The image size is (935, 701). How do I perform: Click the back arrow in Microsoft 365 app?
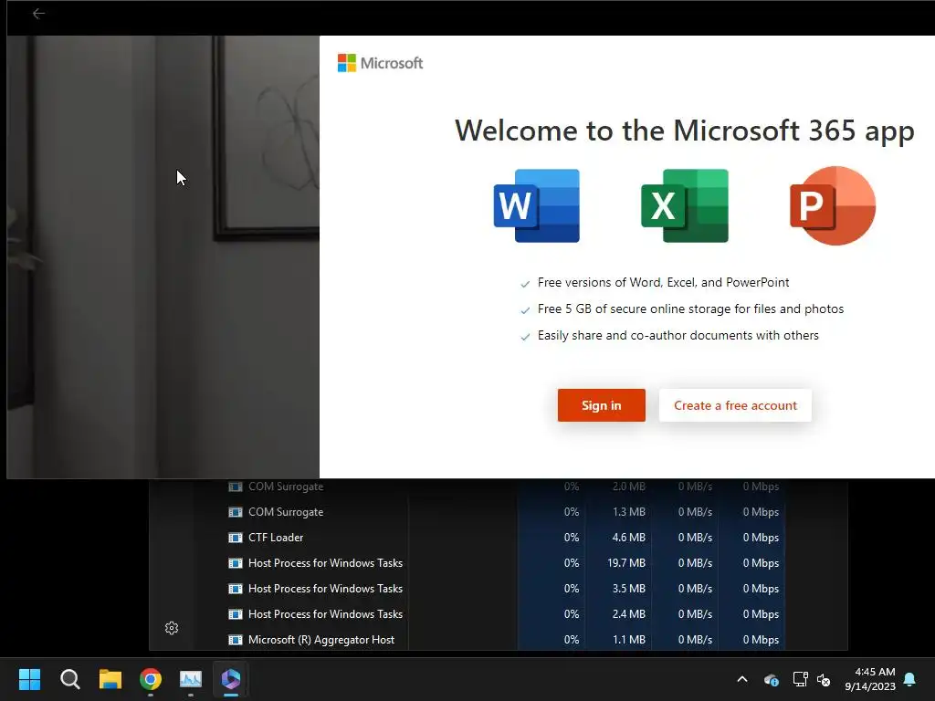(38, 14)
